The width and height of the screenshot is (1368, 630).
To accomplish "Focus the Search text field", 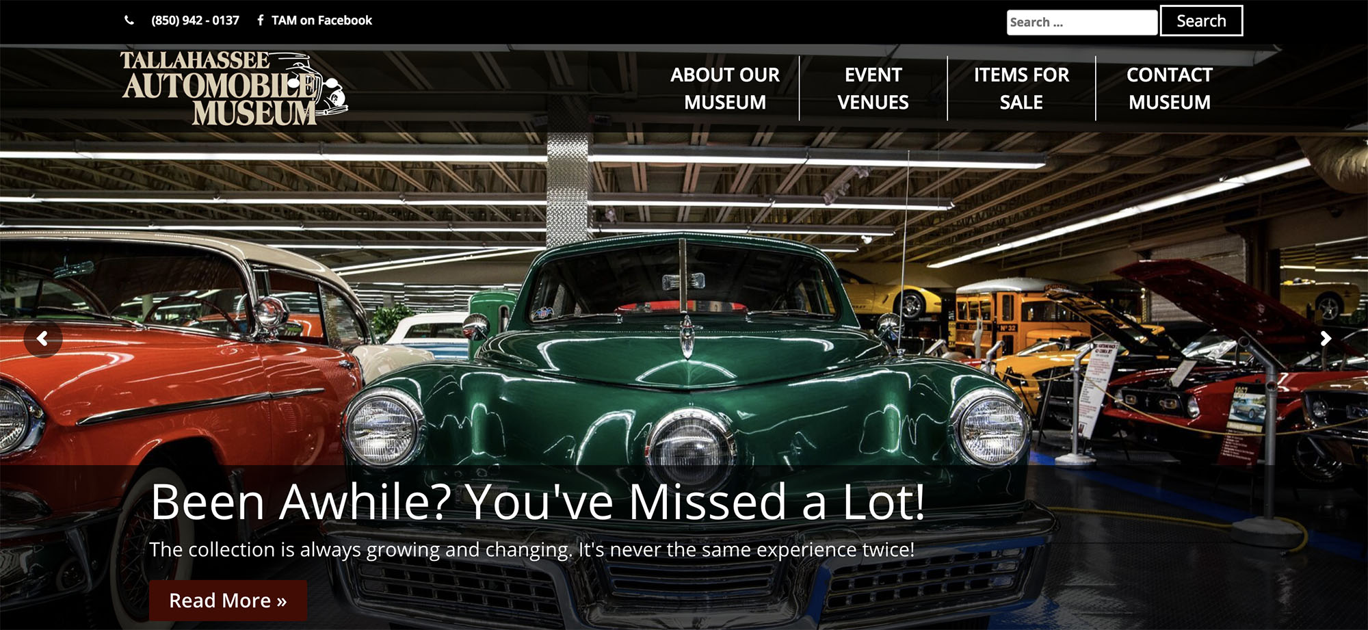I will [x=1082, y=22].
